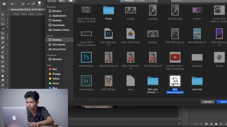Click Create New Layer icon
Viewport: 227px width, 127px height.
point(221,124)
